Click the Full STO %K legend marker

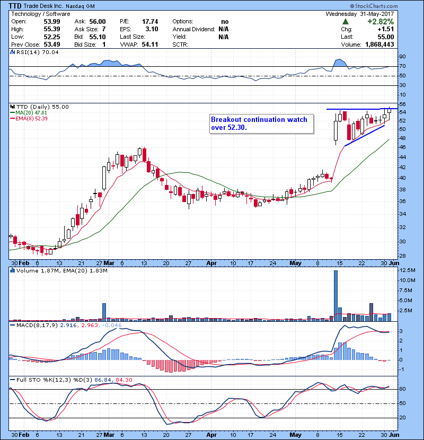coord(12,379)
